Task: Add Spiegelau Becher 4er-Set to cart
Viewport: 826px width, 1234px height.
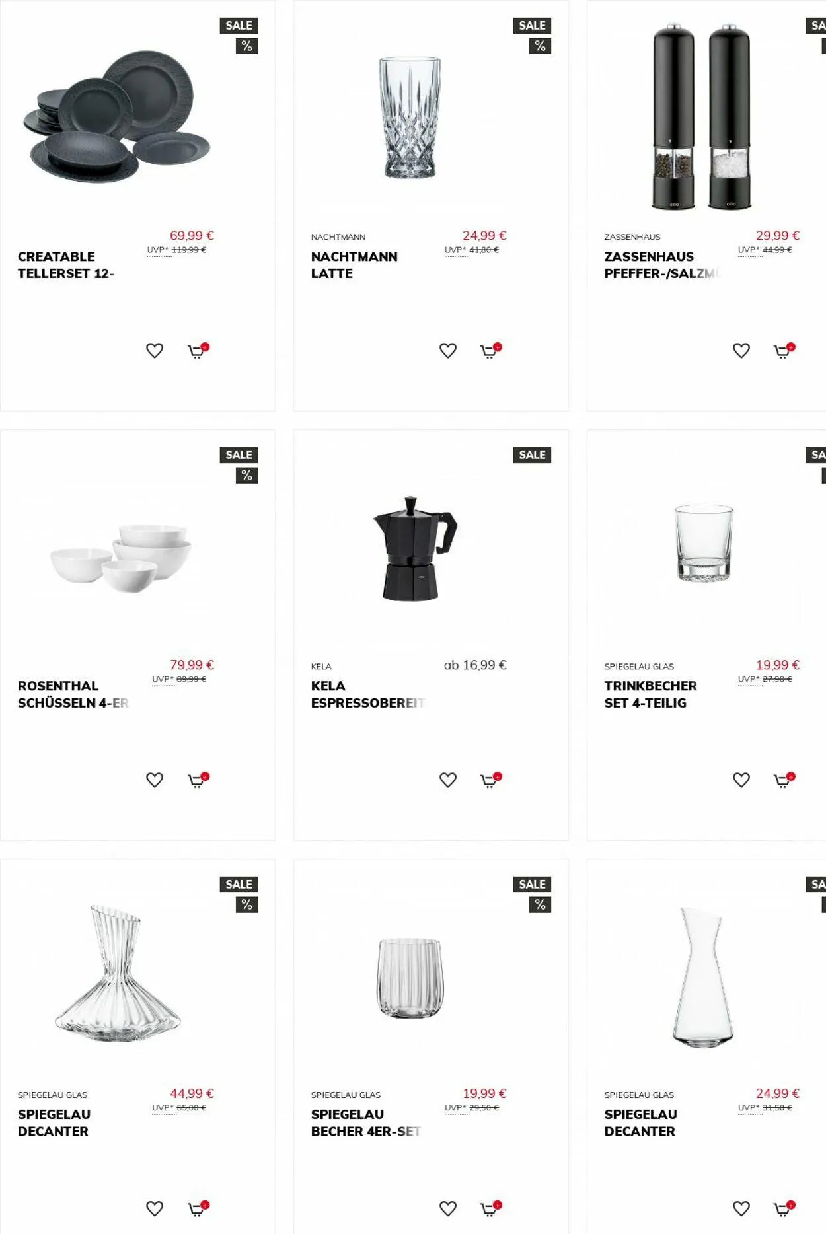Action: 491,1209
